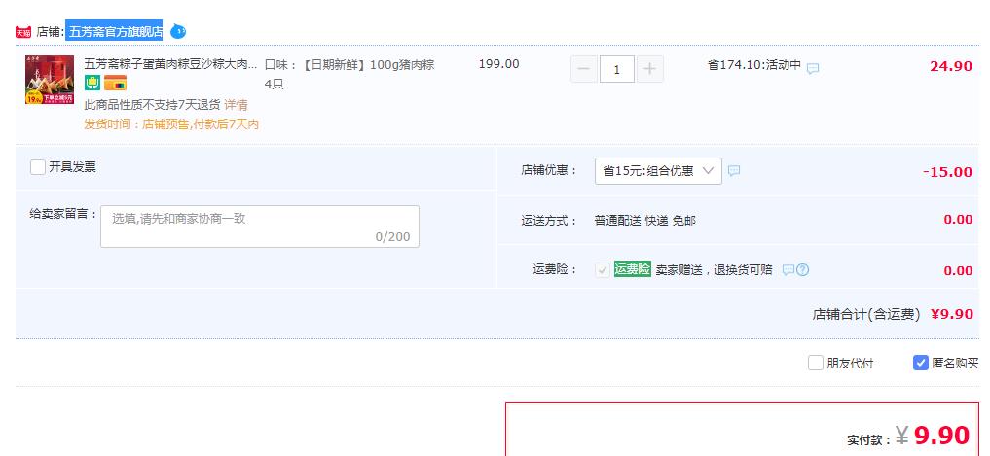This screenshot has height=456, width=990.
Task: Click the 卖家赠送，退换货可赔 text
Action: (714, 270)
